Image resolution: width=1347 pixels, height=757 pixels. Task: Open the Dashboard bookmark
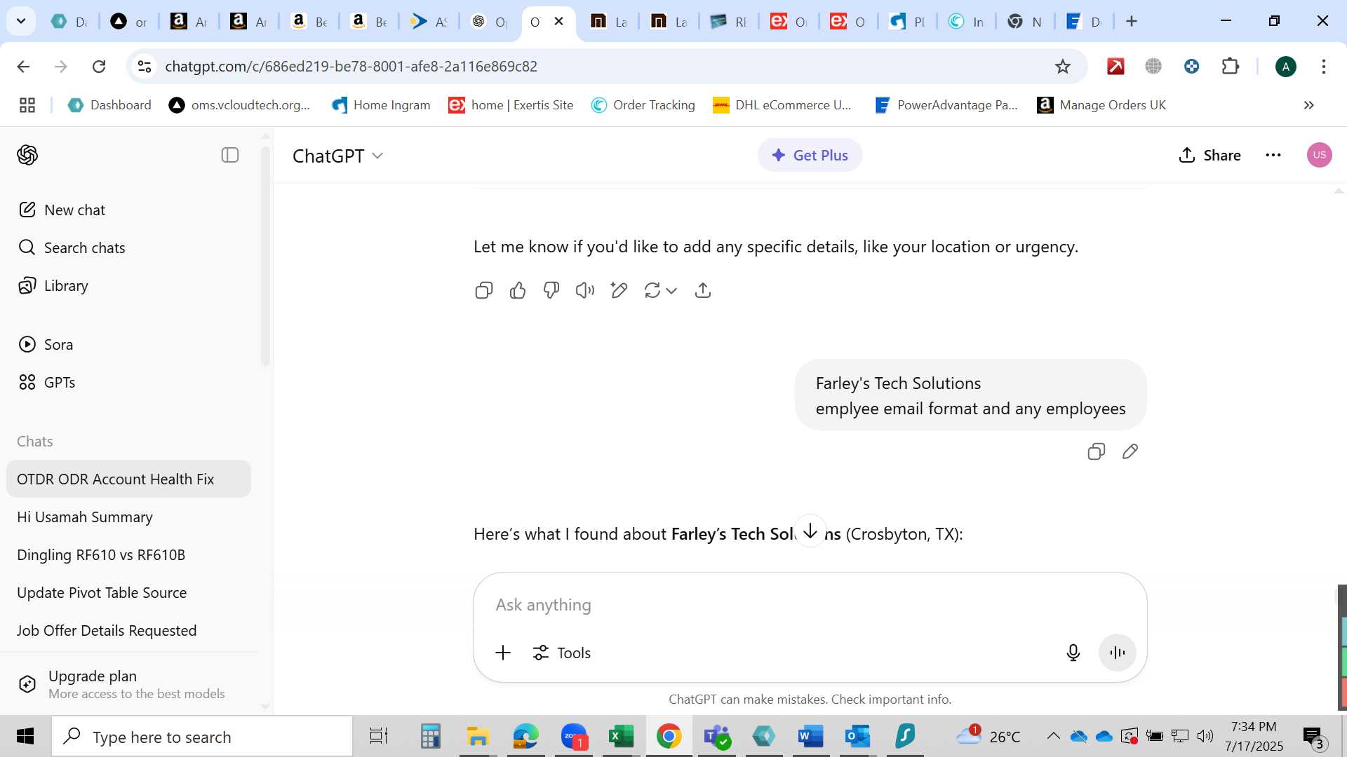coord(109,105)
